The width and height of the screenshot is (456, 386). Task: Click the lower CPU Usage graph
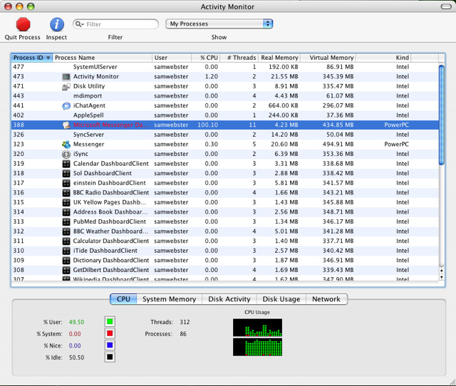[x=257, y=347]
